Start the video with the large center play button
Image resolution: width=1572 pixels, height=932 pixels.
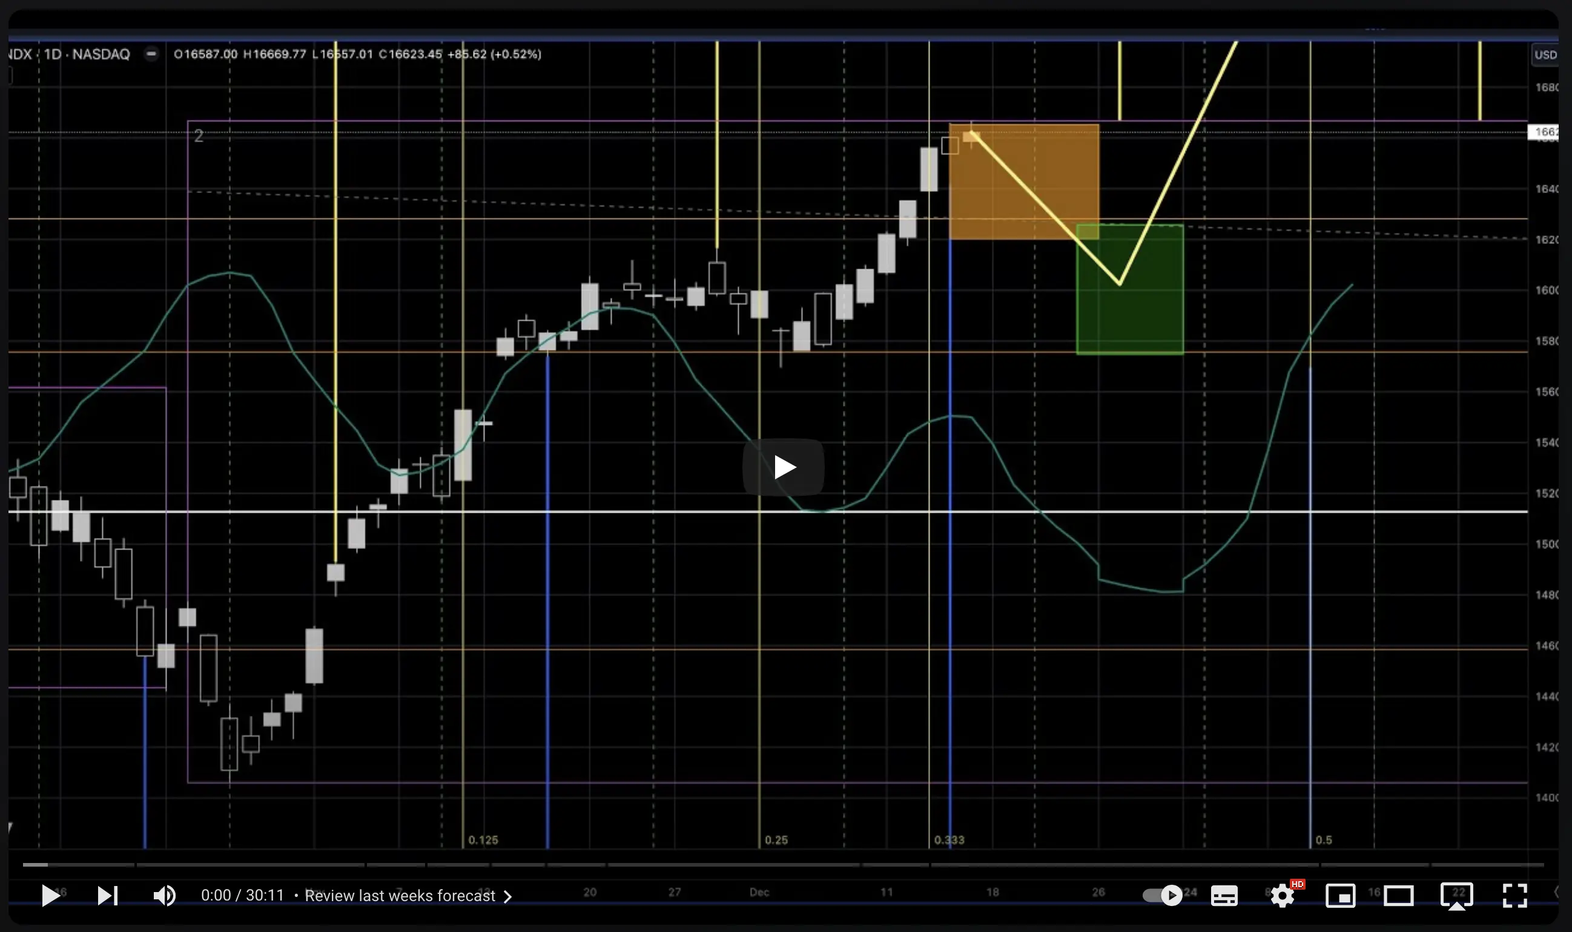tap(783, 467)
